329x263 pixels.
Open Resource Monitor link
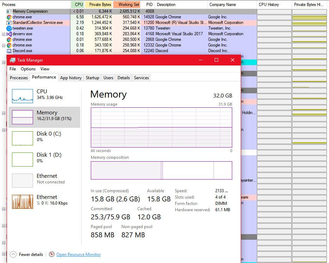click(x=78, y=255)
